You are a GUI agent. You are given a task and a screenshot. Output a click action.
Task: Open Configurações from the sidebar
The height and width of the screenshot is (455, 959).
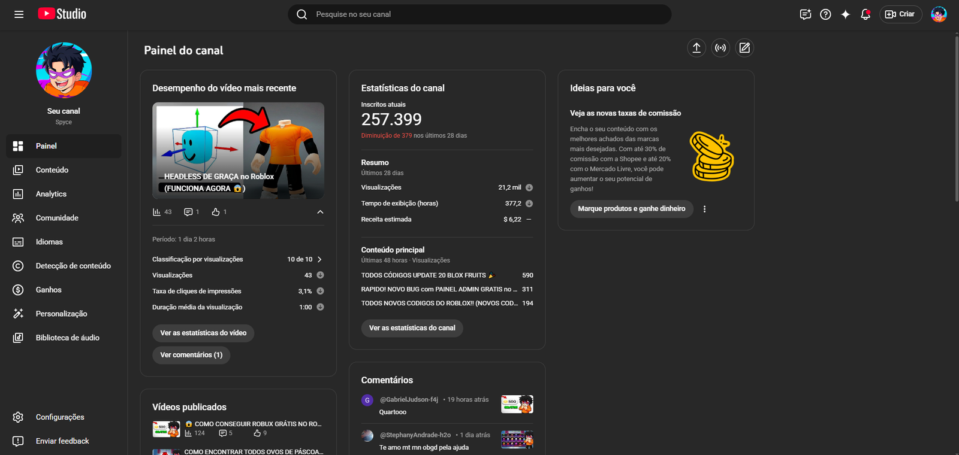(60, 417)
